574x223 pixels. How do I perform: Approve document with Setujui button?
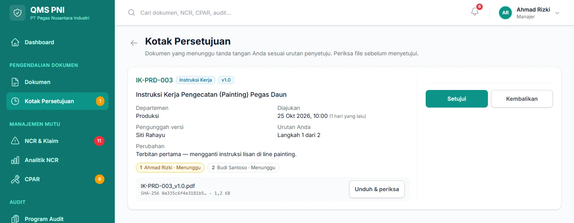(457, 99)
